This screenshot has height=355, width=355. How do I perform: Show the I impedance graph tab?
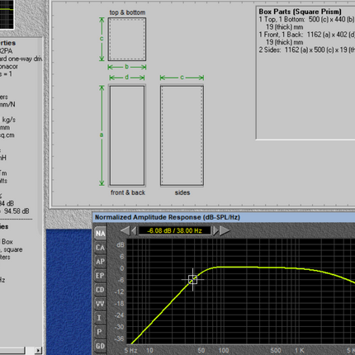coord(100,318)
